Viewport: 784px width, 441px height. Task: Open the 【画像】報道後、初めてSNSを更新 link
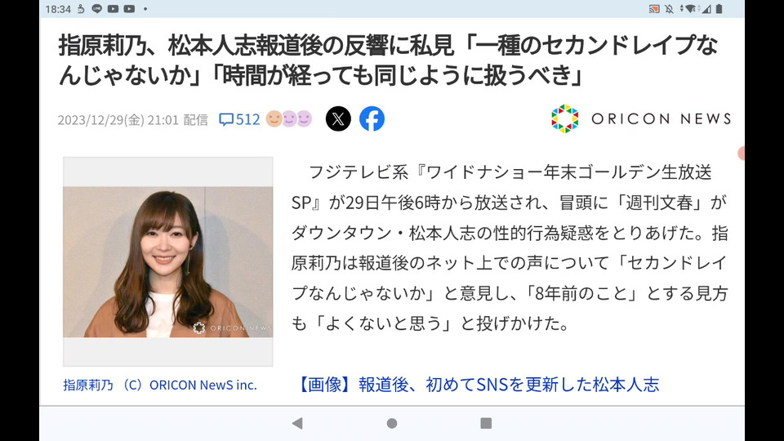[x=479, y=385]
